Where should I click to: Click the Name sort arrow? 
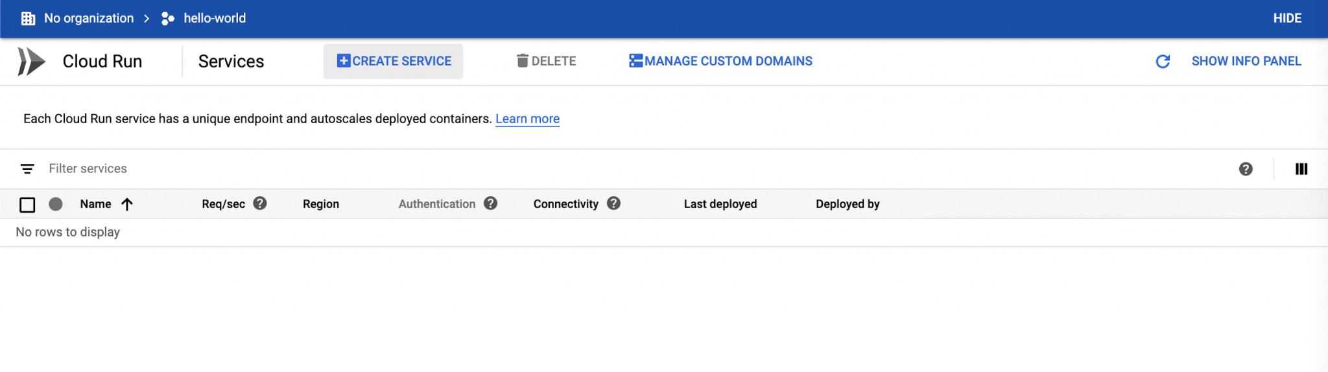pos(127,204)
